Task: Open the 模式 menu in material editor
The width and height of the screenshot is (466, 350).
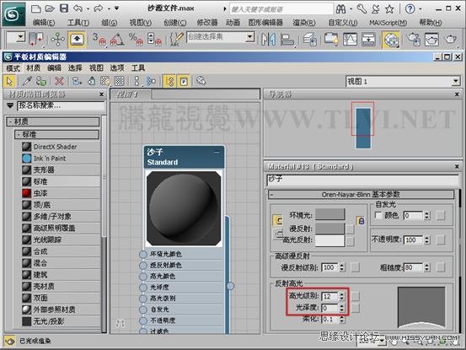Action: click(x=13, y=68)
